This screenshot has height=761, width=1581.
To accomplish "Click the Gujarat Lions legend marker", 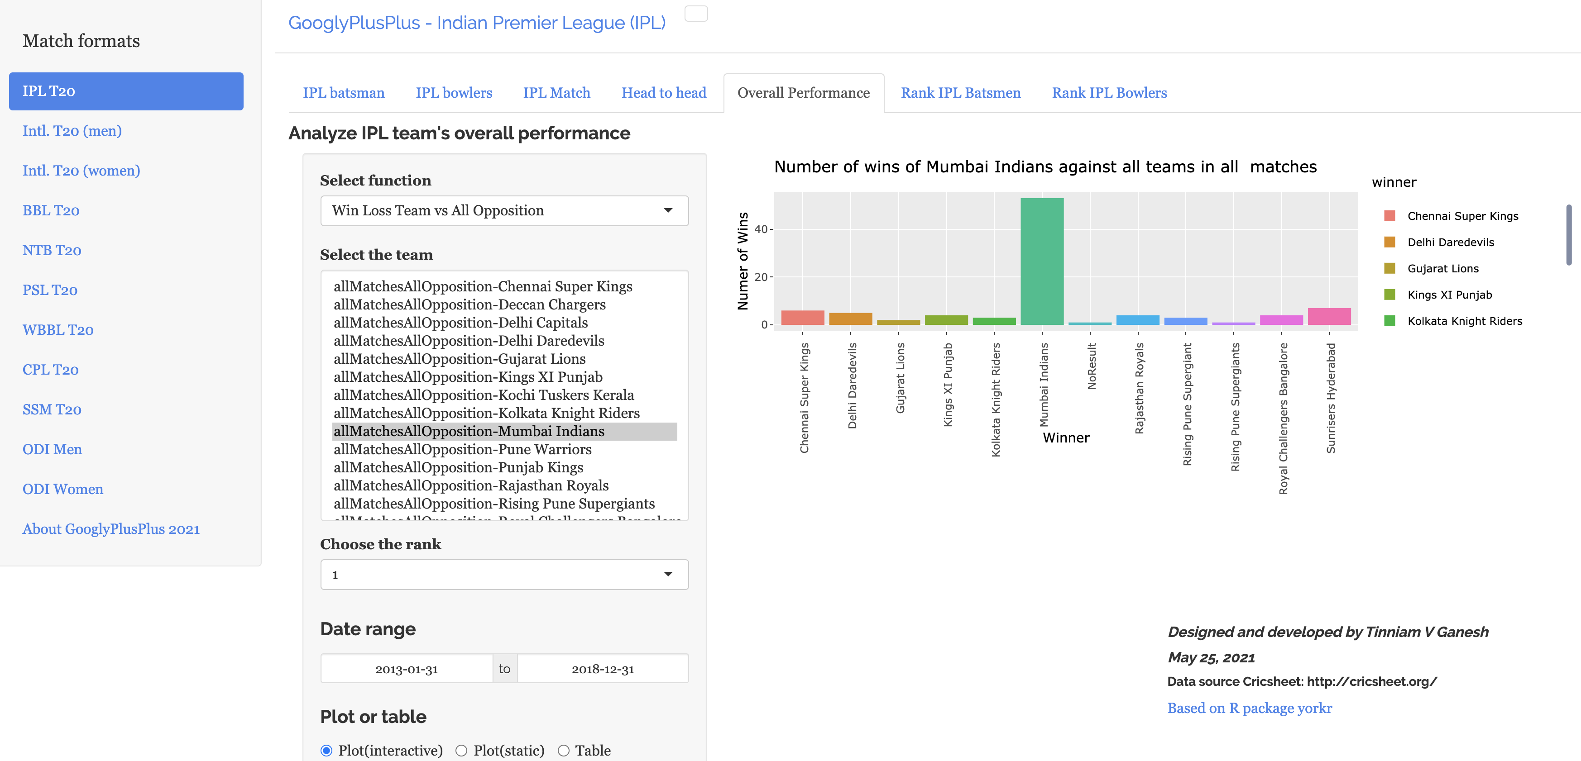I will [x=1390, y=269].
